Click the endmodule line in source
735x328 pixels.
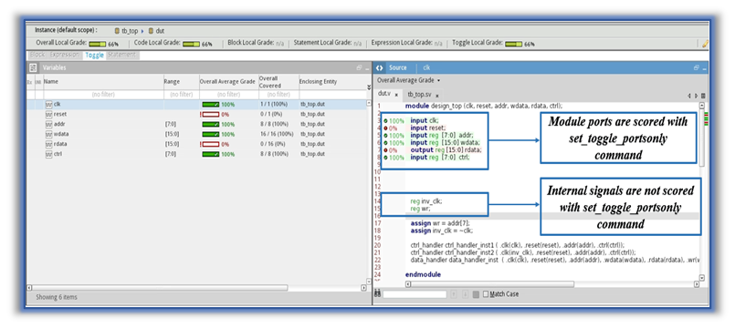pos(424,274)
